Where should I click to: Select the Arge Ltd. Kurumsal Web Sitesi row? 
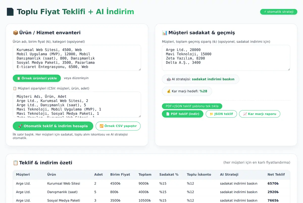coord(151,183)
